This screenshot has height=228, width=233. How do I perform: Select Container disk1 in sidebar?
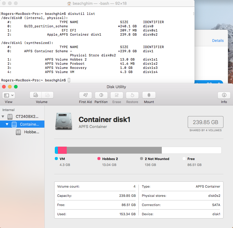[x=22, y=124]
